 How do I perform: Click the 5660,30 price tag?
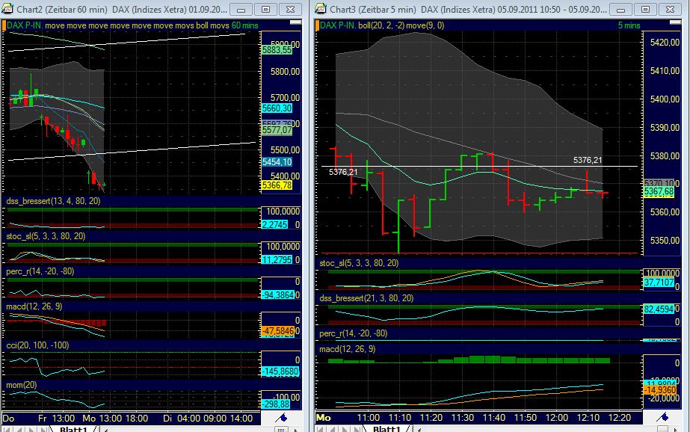point(277,108)
